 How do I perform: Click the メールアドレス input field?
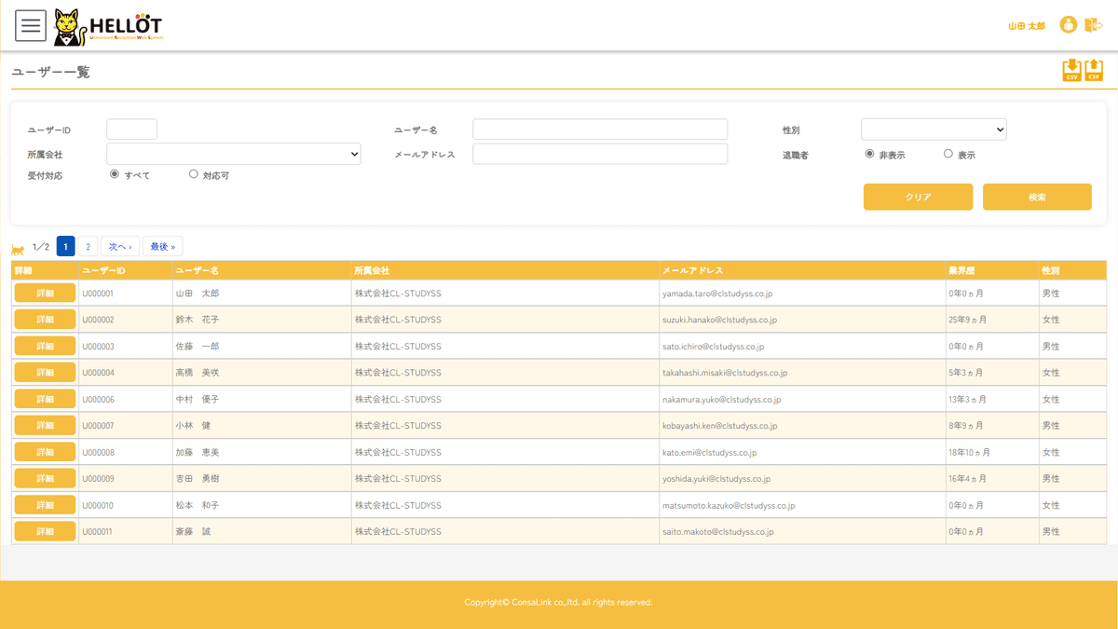[600, 154]
